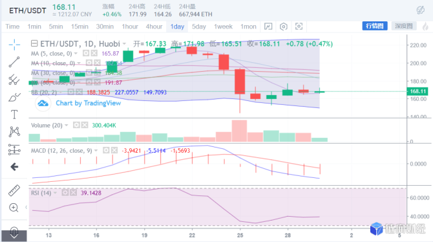Screen dimensions: 433x242
Task: Remove the MA (10, close, 0) indicator
Action: [97, 63]
